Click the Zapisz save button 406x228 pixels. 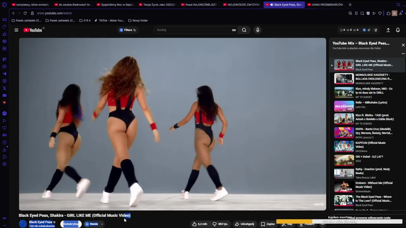point(268,224)
